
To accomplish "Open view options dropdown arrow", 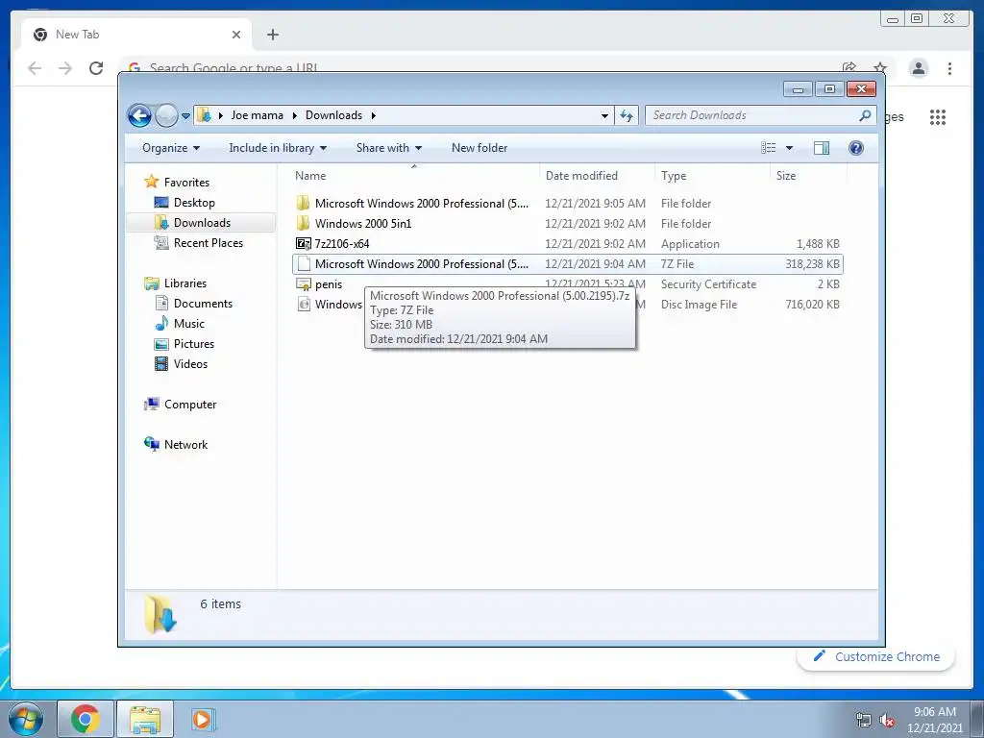I will [790, 148].
